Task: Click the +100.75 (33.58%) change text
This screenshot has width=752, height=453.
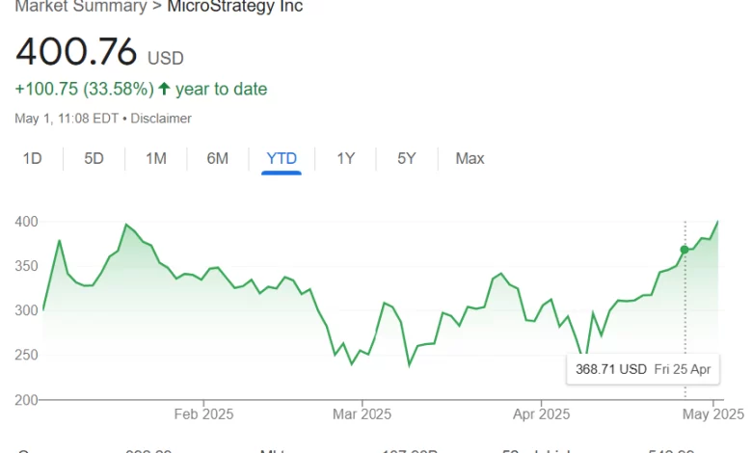Action: 85,89
